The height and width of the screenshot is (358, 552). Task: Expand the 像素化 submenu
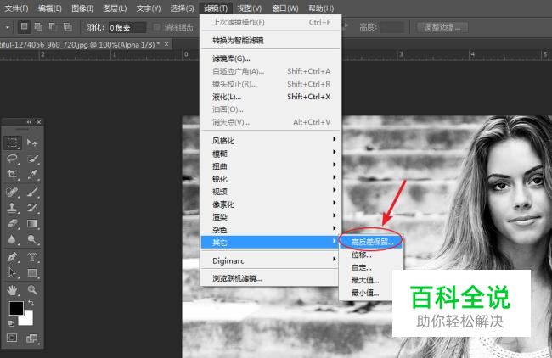tap(270, 204)
